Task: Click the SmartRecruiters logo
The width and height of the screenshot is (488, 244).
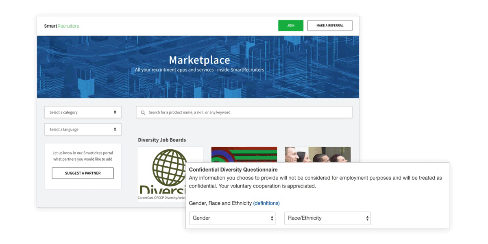Action: (x=61, y=26)
